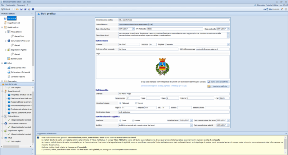Click the Salva come predefinito button

pos(218,82)
